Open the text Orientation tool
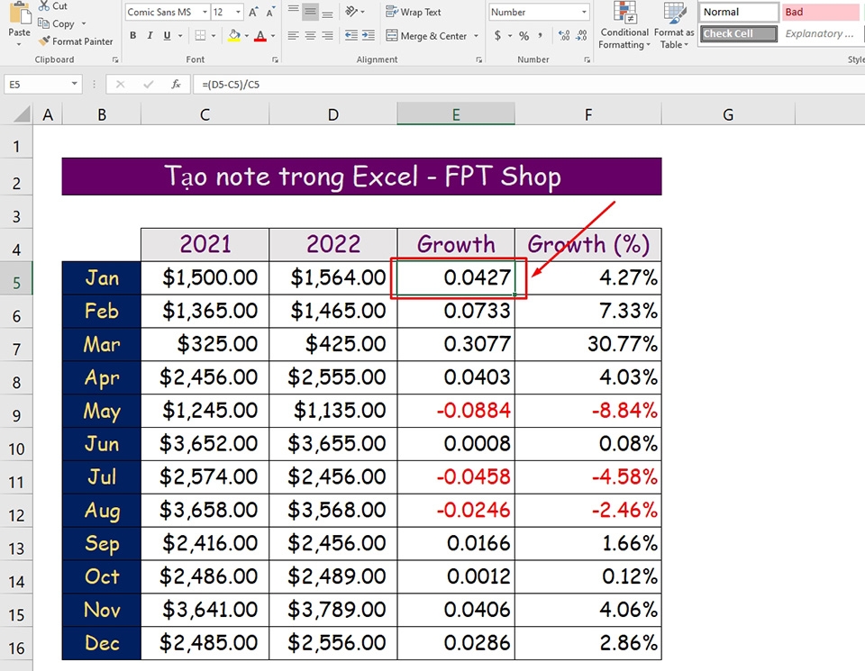This screenshot has height=671, width=865. tap(351, 11)
